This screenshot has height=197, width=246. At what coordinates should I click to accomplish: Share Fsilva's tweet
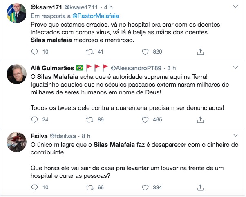200,187
